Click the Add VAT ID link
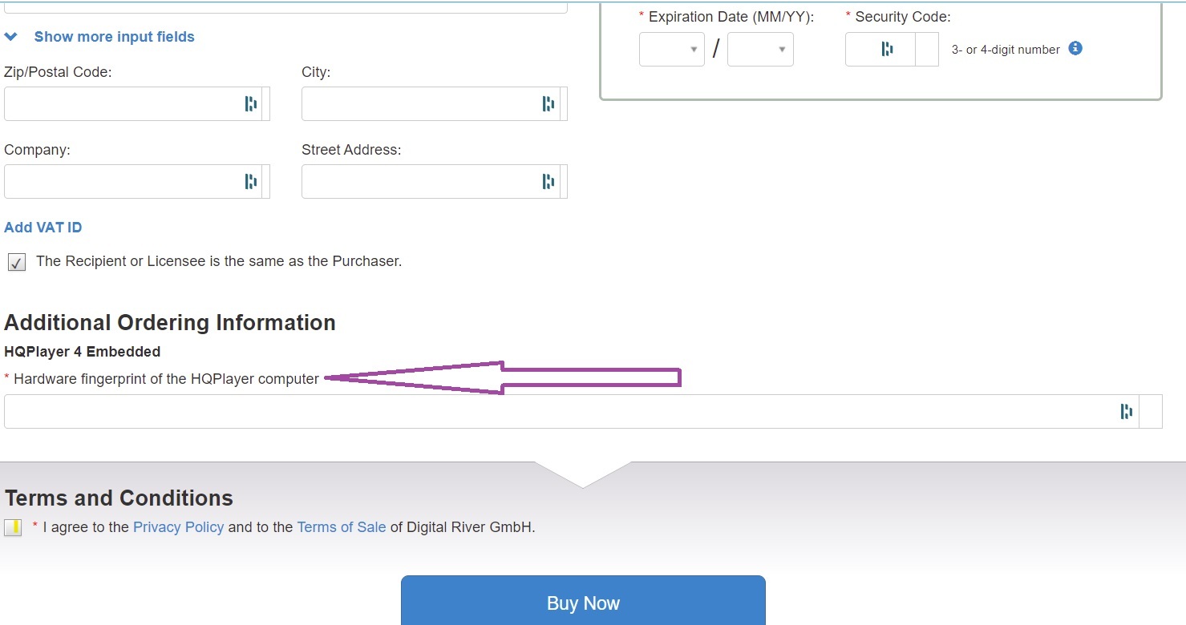The width and height of the screenshot is (1186, 625). click(43, 228)
